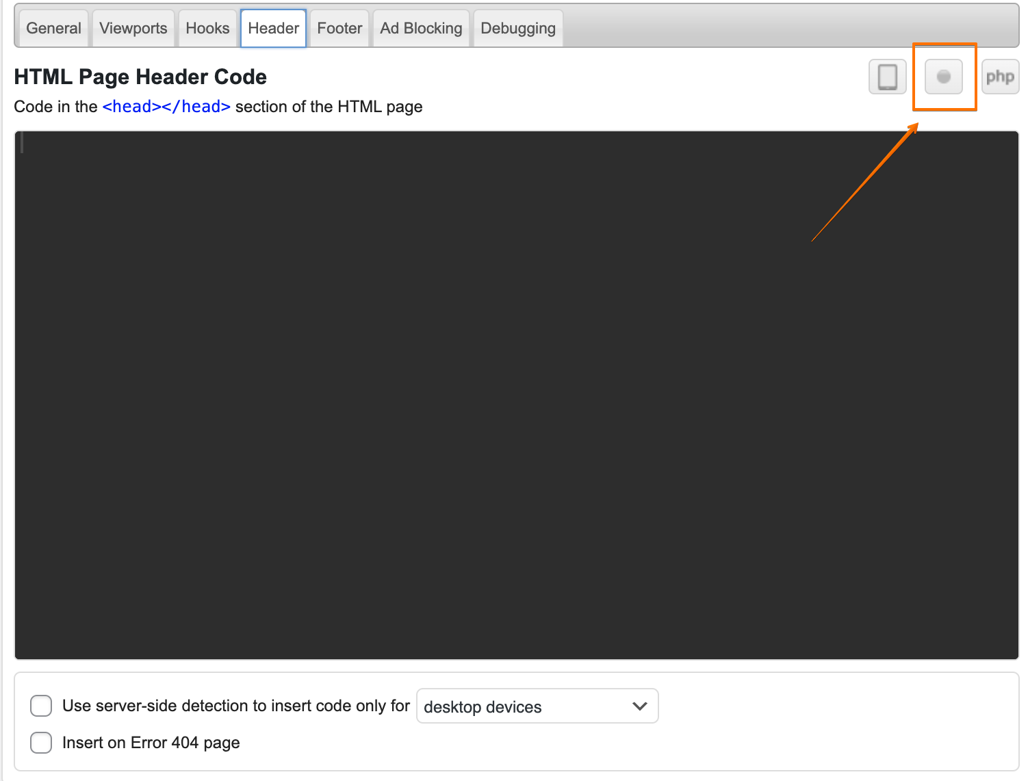Click the 'Insert on Error 404 page' label

tap(151, 743)
